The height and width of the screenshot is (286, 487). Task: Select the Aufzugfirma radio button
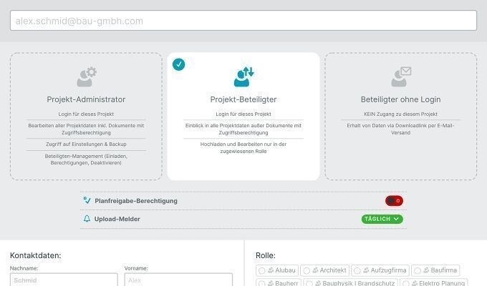tap(357, 271)
